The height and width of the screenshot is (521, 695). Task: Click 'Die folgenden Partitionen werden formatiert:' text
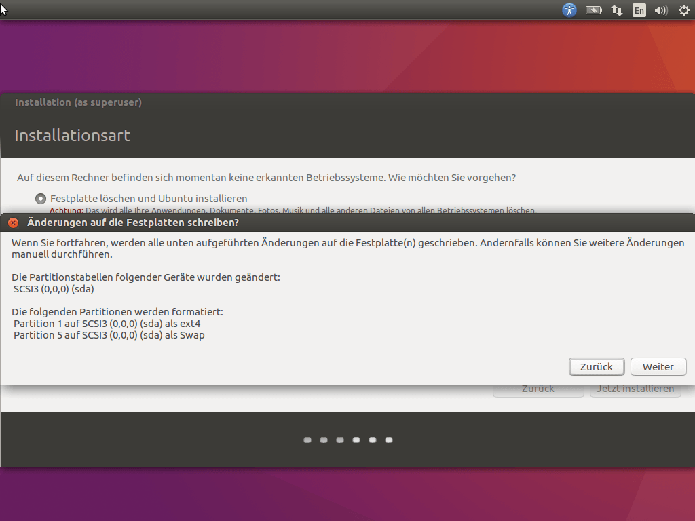tap(117, 312)
